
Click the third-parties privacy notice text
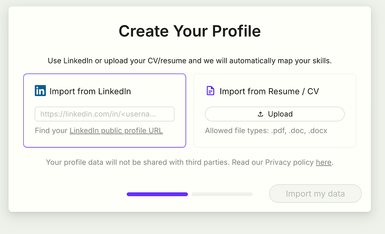click(x=189, y=162)
